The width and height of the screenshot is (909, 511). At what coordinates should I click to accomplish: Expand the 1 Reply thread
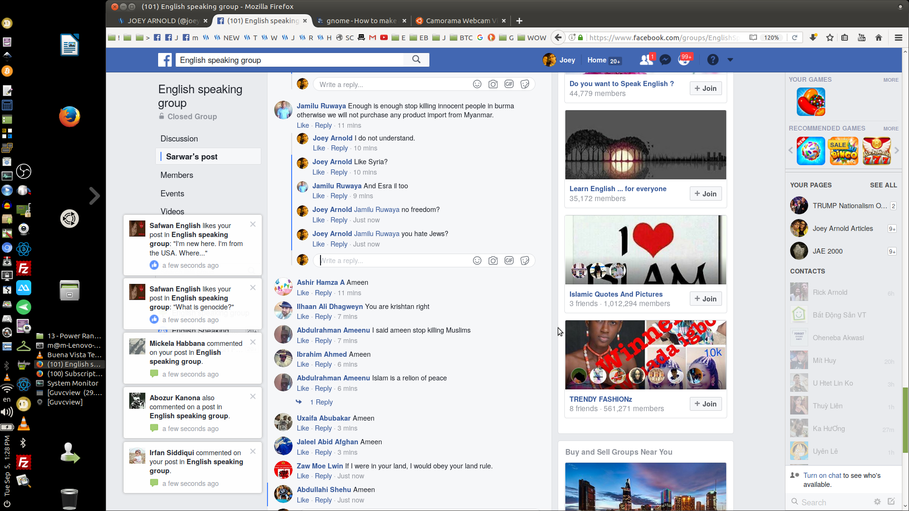321,402
